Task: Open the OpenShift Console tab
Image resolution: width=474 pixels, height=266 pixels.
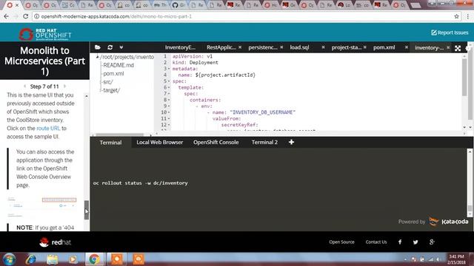Action: point(216,143)
